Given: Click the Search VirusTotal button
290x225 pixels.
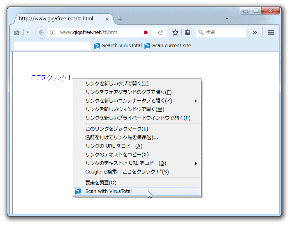Looking at the screenshot, I should coord(118,46).
